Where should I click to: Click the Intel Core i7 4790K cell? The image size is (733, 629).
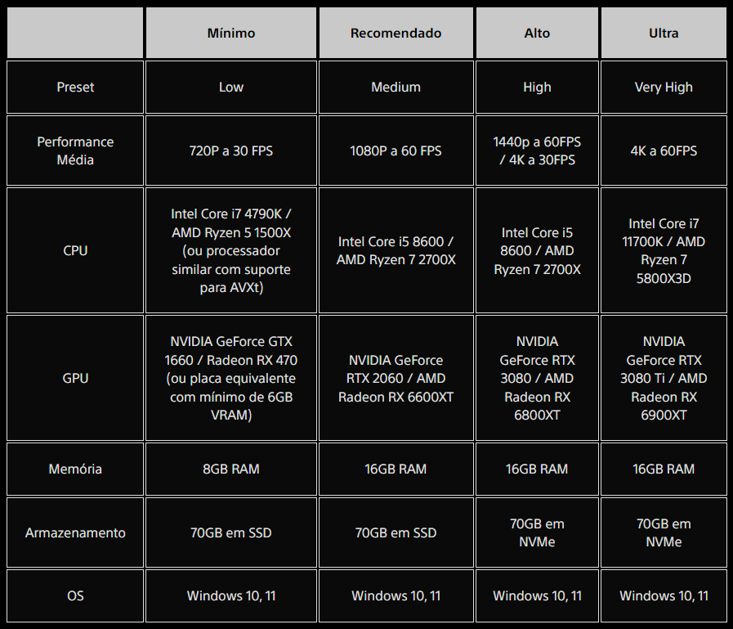pyautogui.click(x=231, y=250)
